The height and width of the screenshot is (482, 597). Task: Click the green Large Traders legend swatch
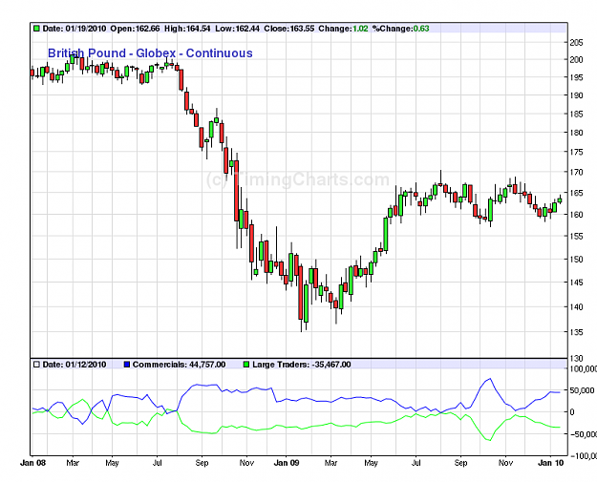246,365
